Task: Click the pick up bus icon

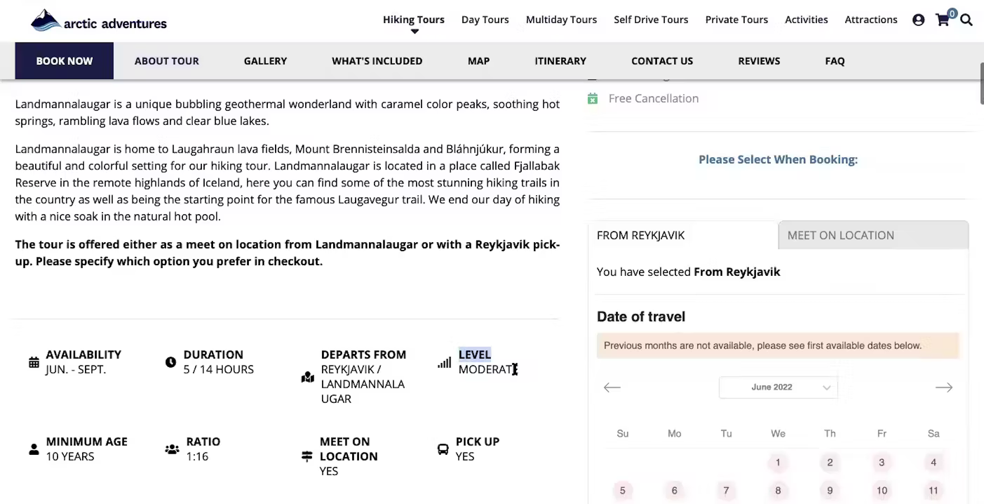Action: pos(443,449)
